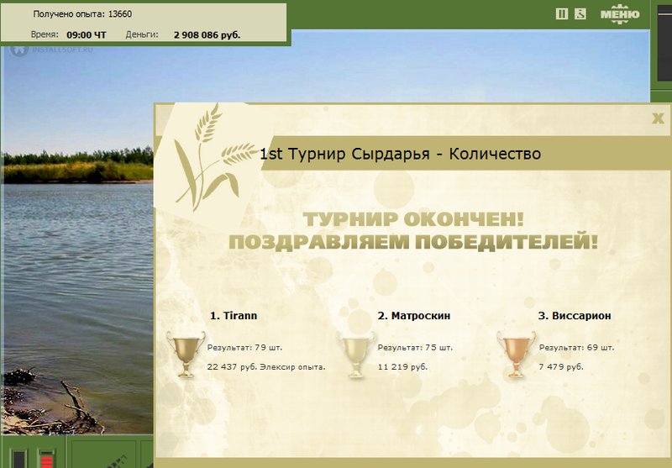Click the time value 09:00 ЧТ
The width and height of the screenshot is (672, 468).
(87, 35)
